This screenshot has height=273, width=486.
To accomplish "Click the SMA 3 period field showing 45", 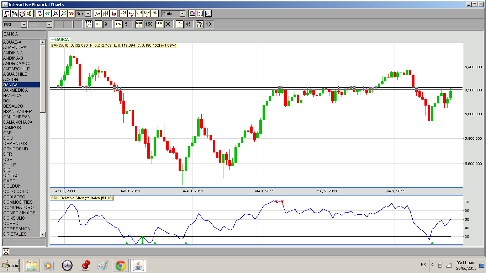I will 189,24.
